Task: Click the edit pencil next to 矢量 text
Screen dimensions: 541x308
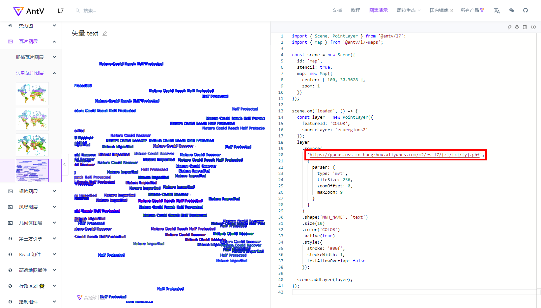Action: pyautogui.click(x=105, y=34)
